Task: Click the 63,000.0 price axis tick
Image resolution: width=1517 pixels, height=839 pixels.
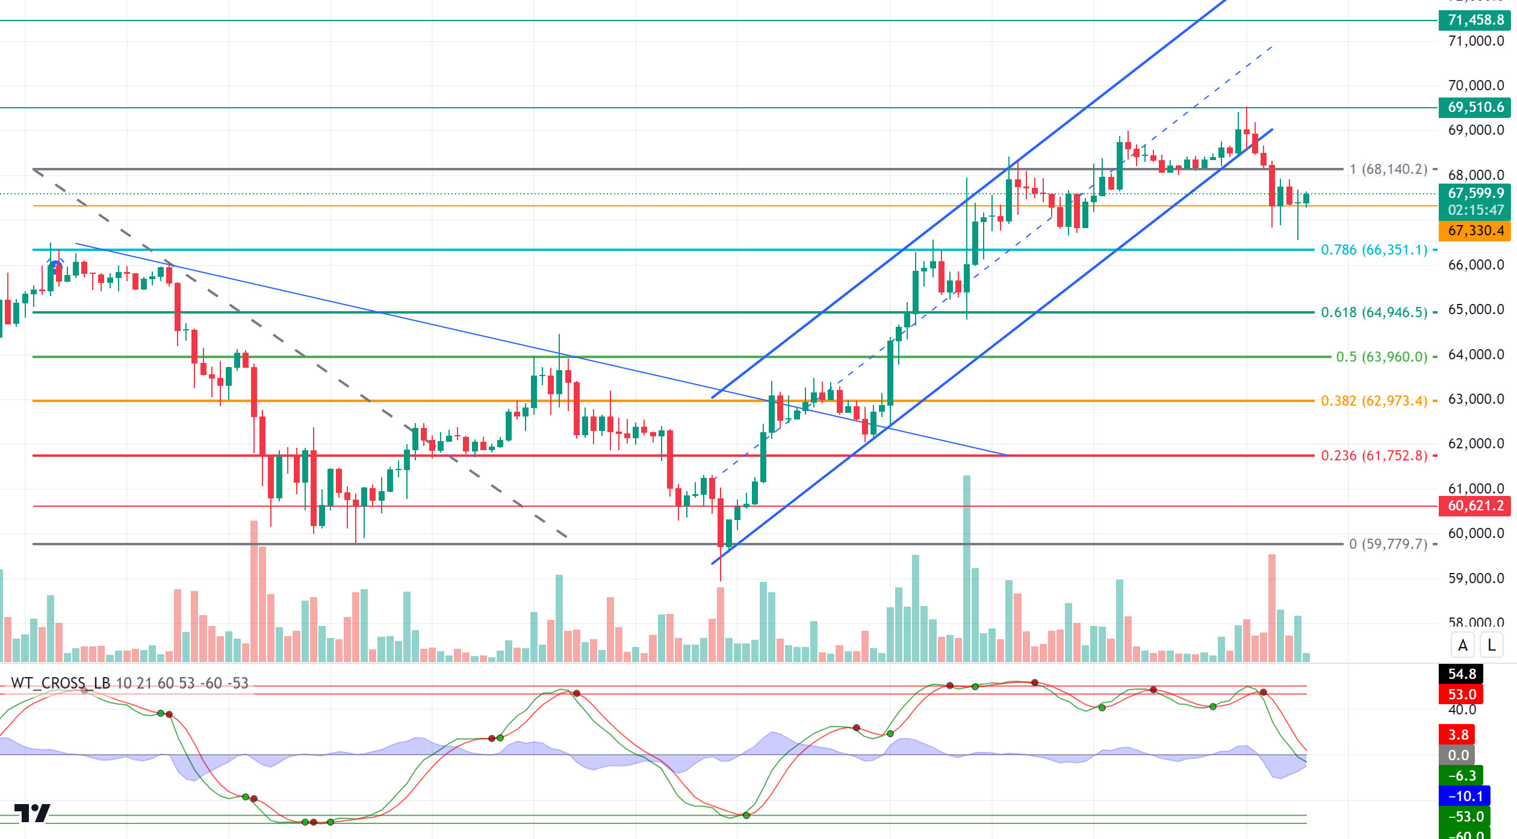Action: 1475,399
